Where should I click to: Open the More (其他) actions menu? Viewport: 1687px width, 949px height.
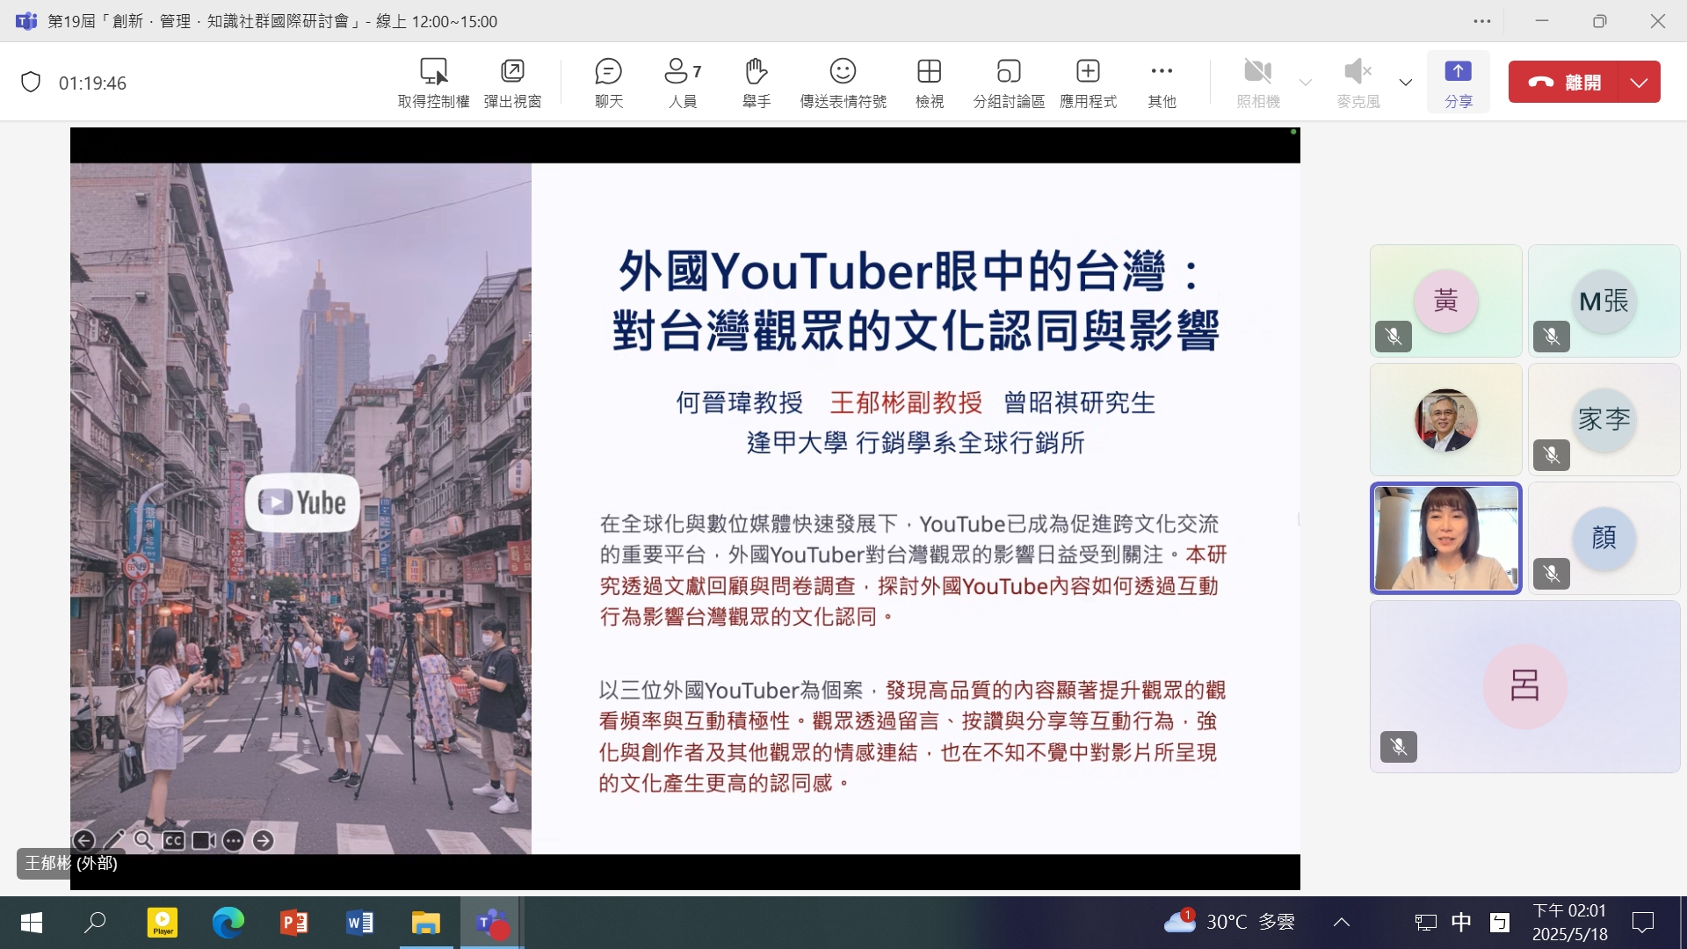pos(1162,83)
